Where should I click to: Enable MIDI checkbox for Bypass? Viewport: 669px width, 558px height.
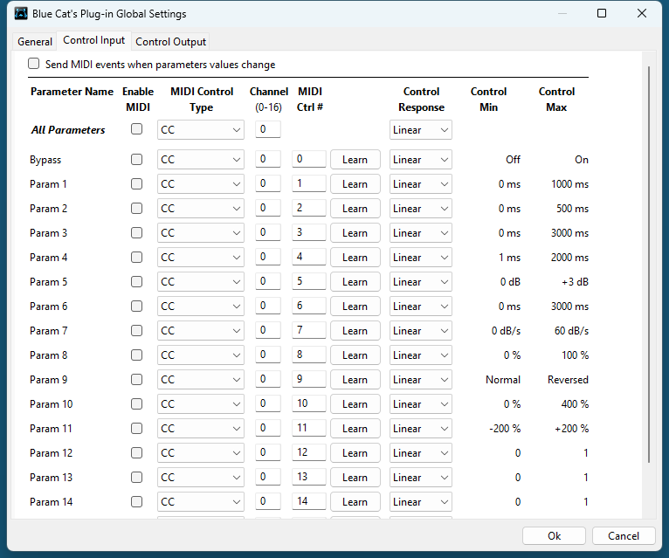136,160
